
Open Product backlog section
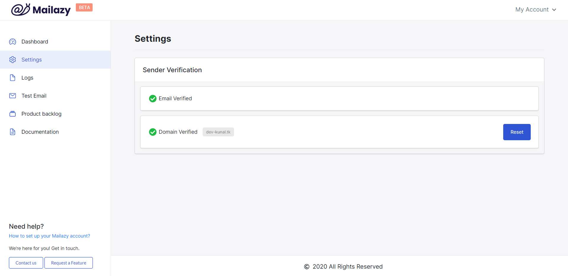[55, 114]
